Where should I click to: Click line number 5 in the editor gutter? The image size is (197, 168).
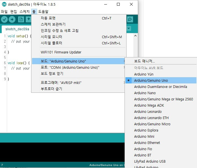pos(5,57)
